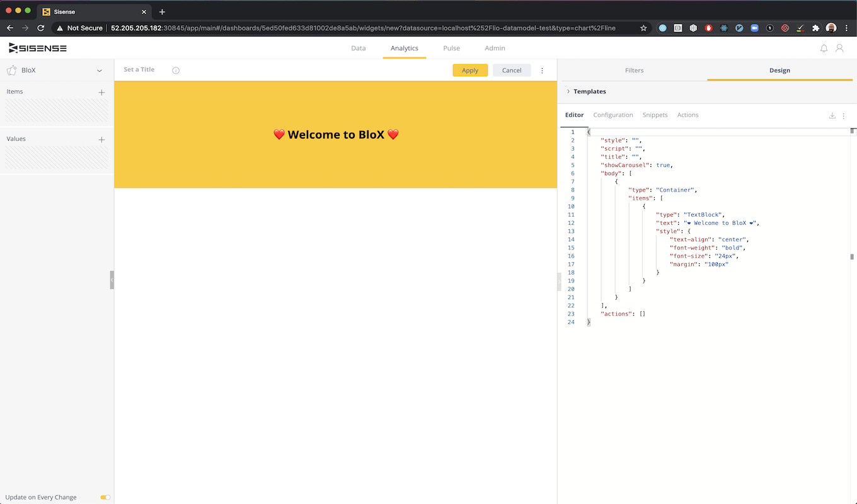Image resolution: width=857 pixels, height=504 pixels.
Task: Open the Snippets editor tab
Action: click(x=655, y=115)
